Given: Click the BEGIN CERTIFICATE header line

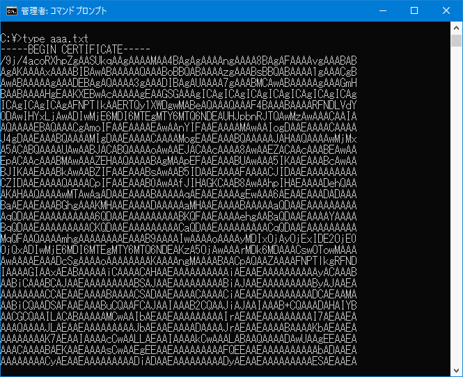Looking at the screenshot, I should tap(75, 49).
